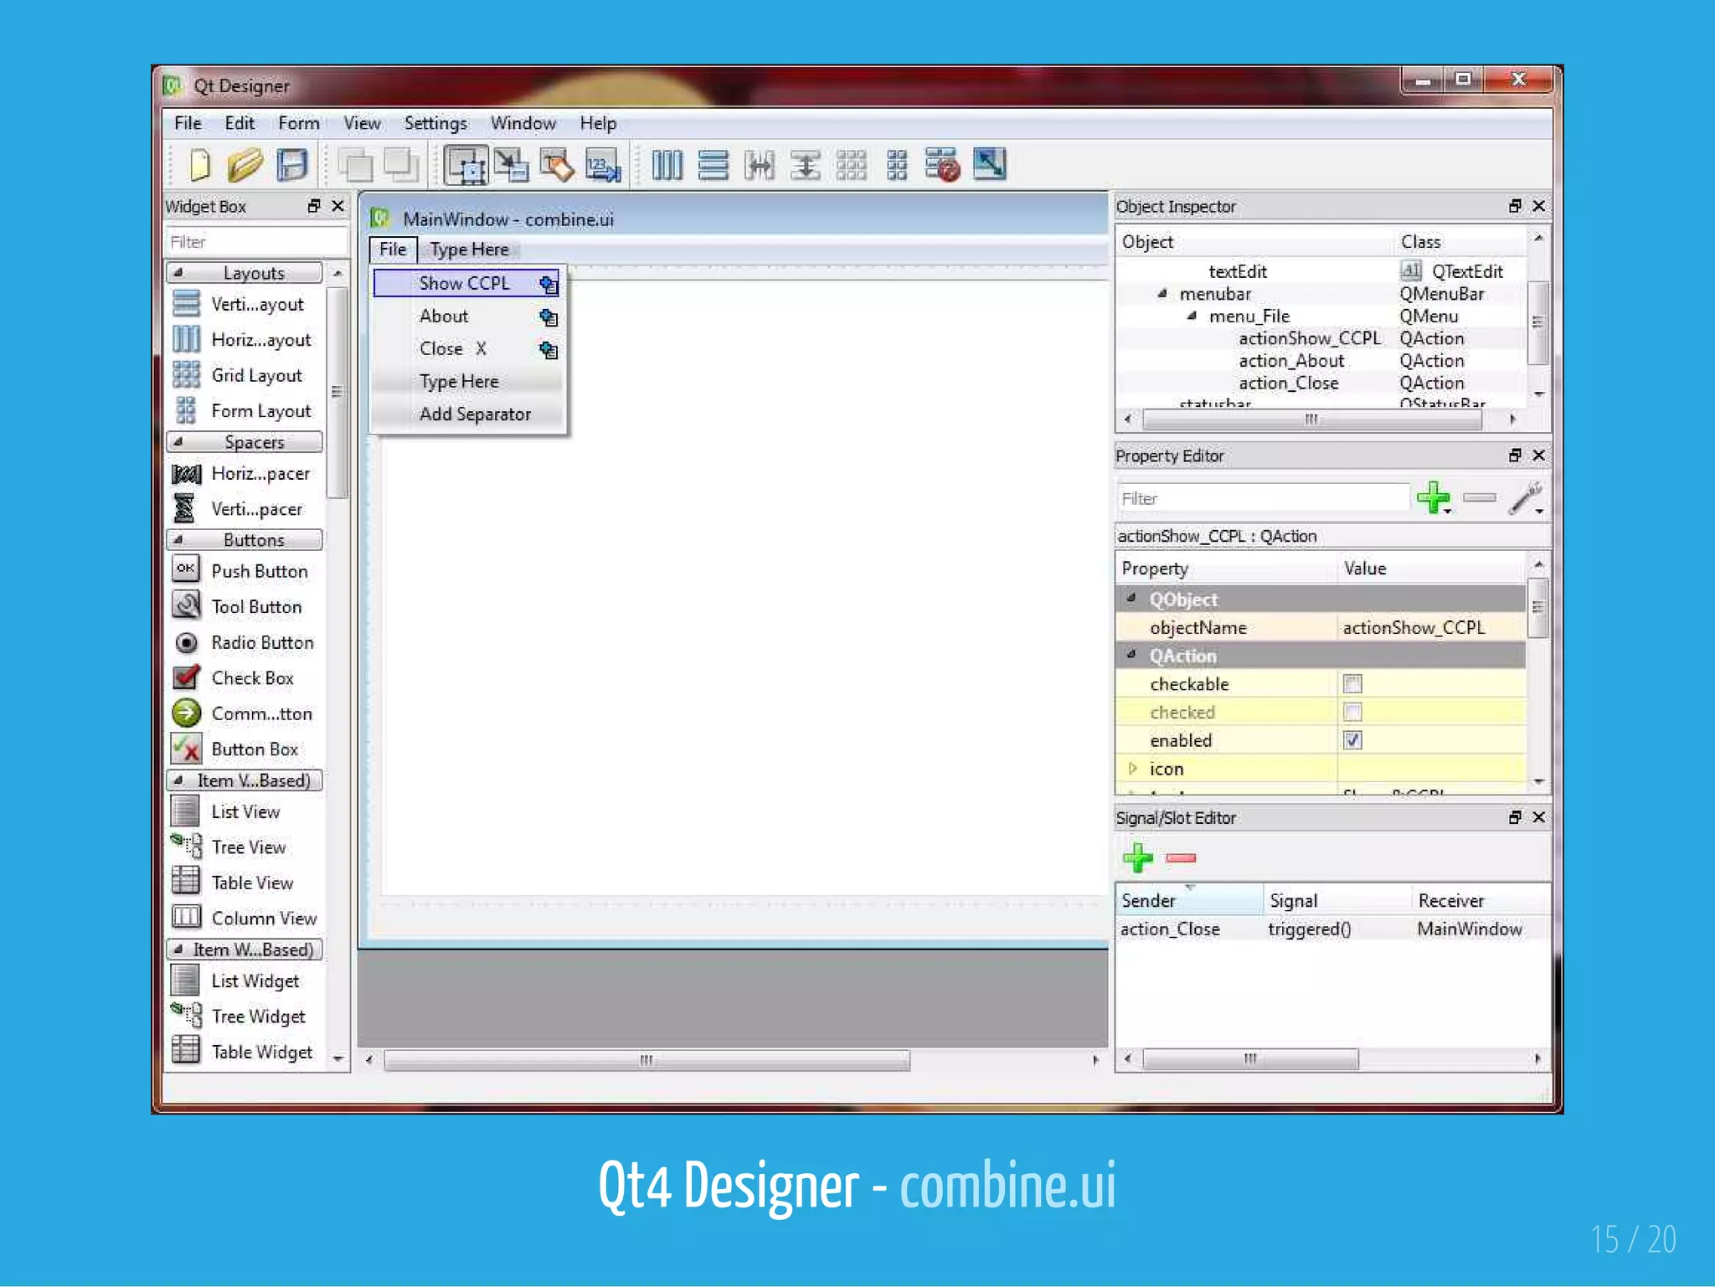Select the Edit Widgets mode icon
This screenshot has height=1287, width=1715.
tap(466, 165)
